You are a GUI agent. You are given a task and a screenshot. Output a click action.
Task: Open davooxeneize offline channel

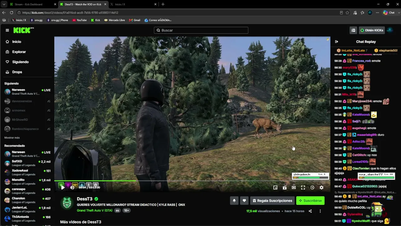tap(27, 101)
